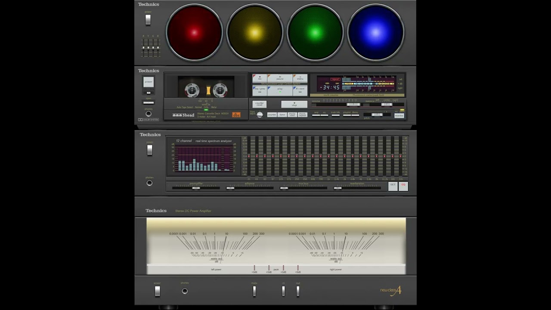
Task: Click the real time spectrum analyzer display
Action: pos(204,158)
